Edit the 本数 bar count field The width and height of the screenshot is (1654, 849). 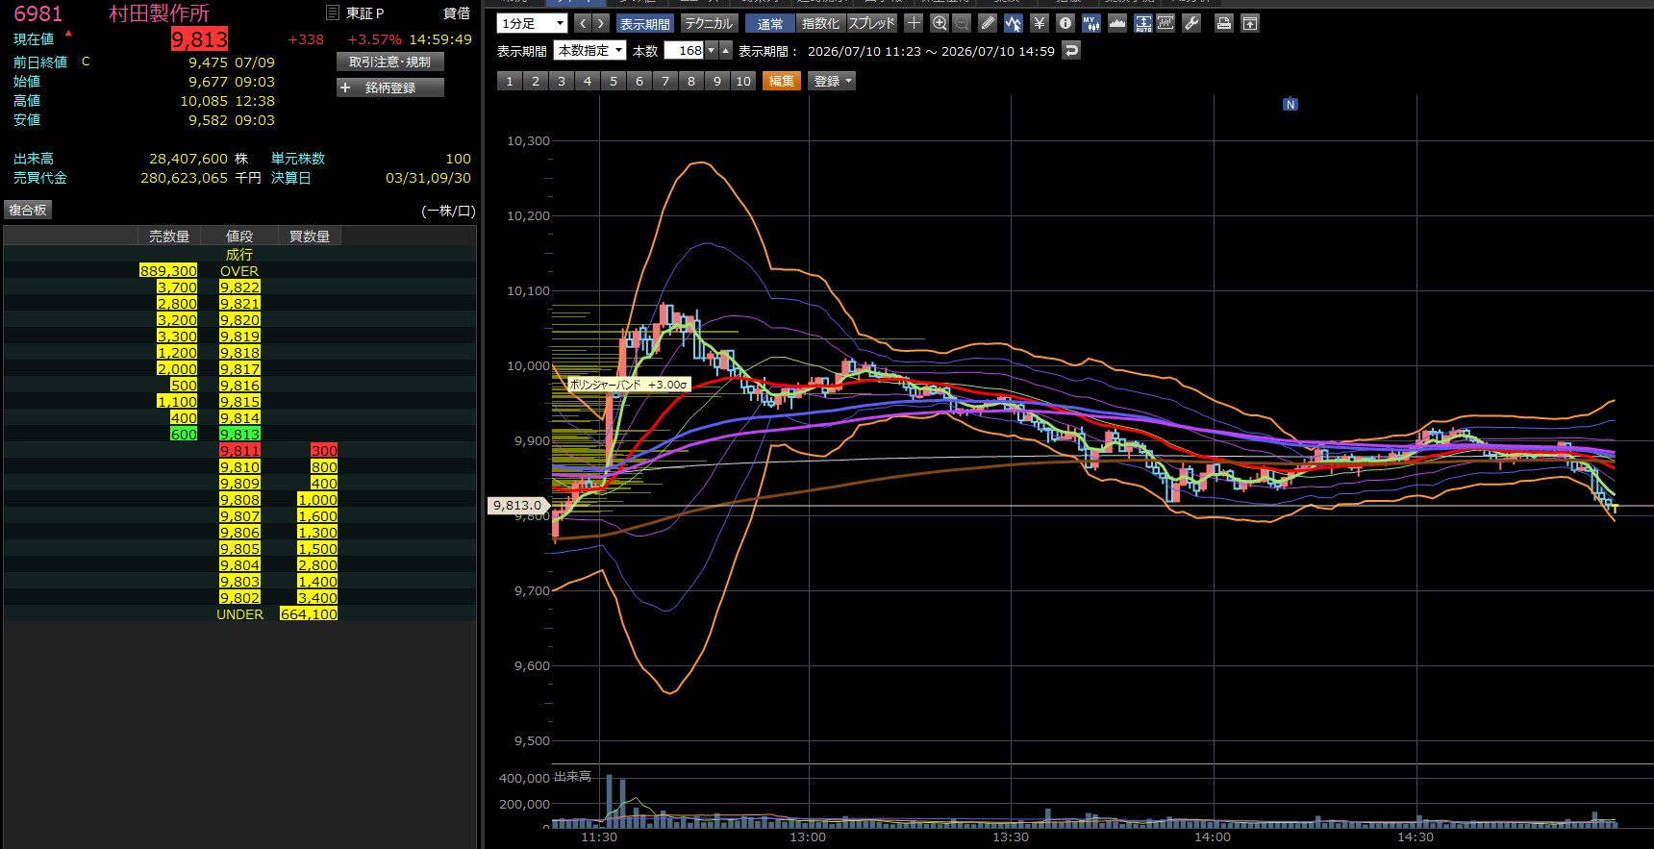point(684,51)
